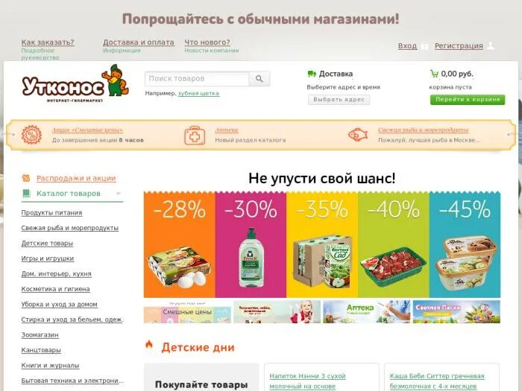Click the search magnifier icon
The height and width of the screenshot is (391, 522).
coord(260,79)
